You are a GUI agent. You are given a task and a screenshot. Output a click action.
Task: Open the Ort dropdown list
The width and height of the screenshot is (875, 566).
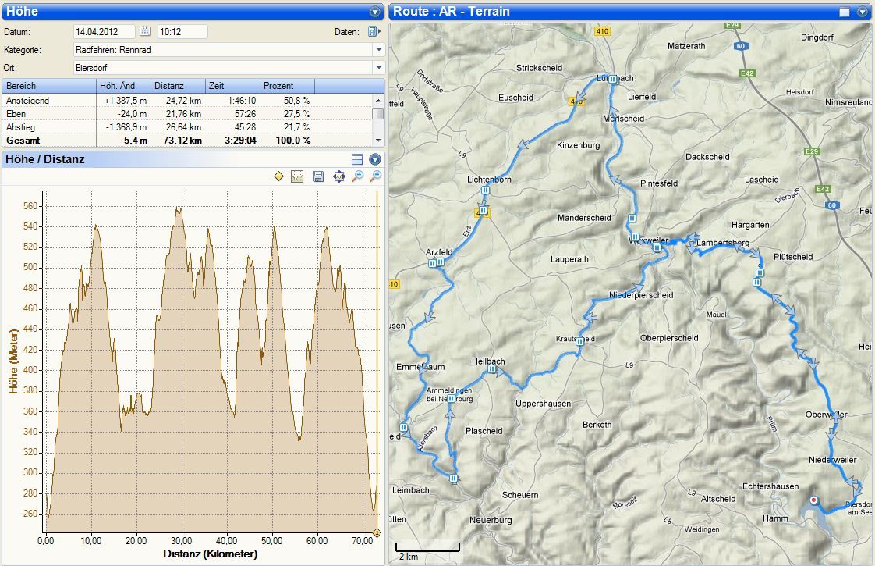378,68
